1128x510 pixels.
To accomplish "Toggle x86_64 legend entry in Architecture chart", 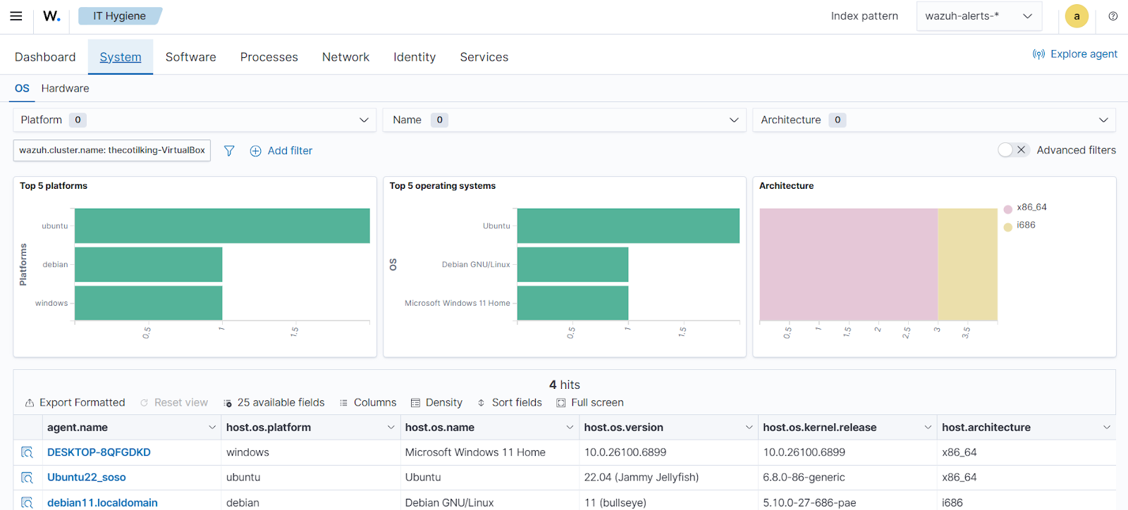I will point(1031,208).
